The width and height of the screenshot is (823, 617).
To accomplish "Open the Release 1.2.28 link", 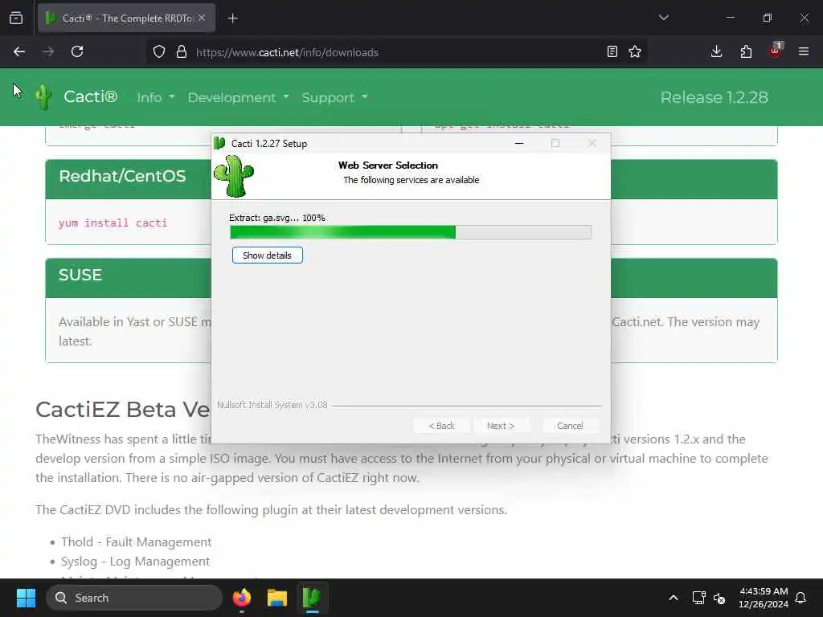I will click(714, 97).
